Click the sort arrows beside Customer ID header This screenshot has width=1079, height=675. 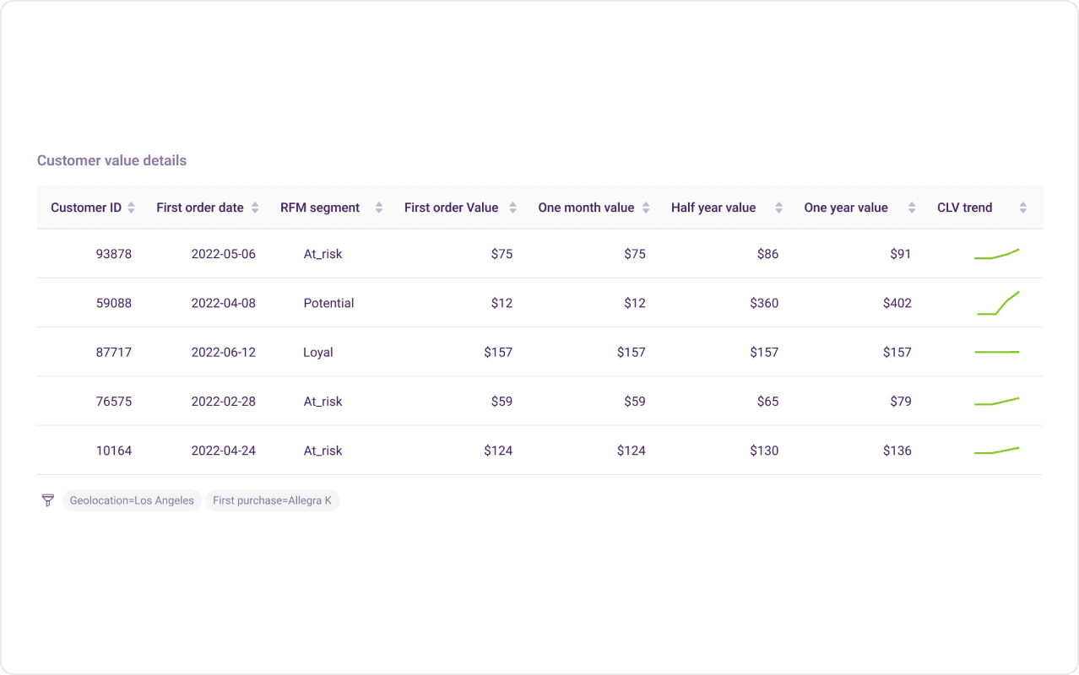click(x=132, y=207)
